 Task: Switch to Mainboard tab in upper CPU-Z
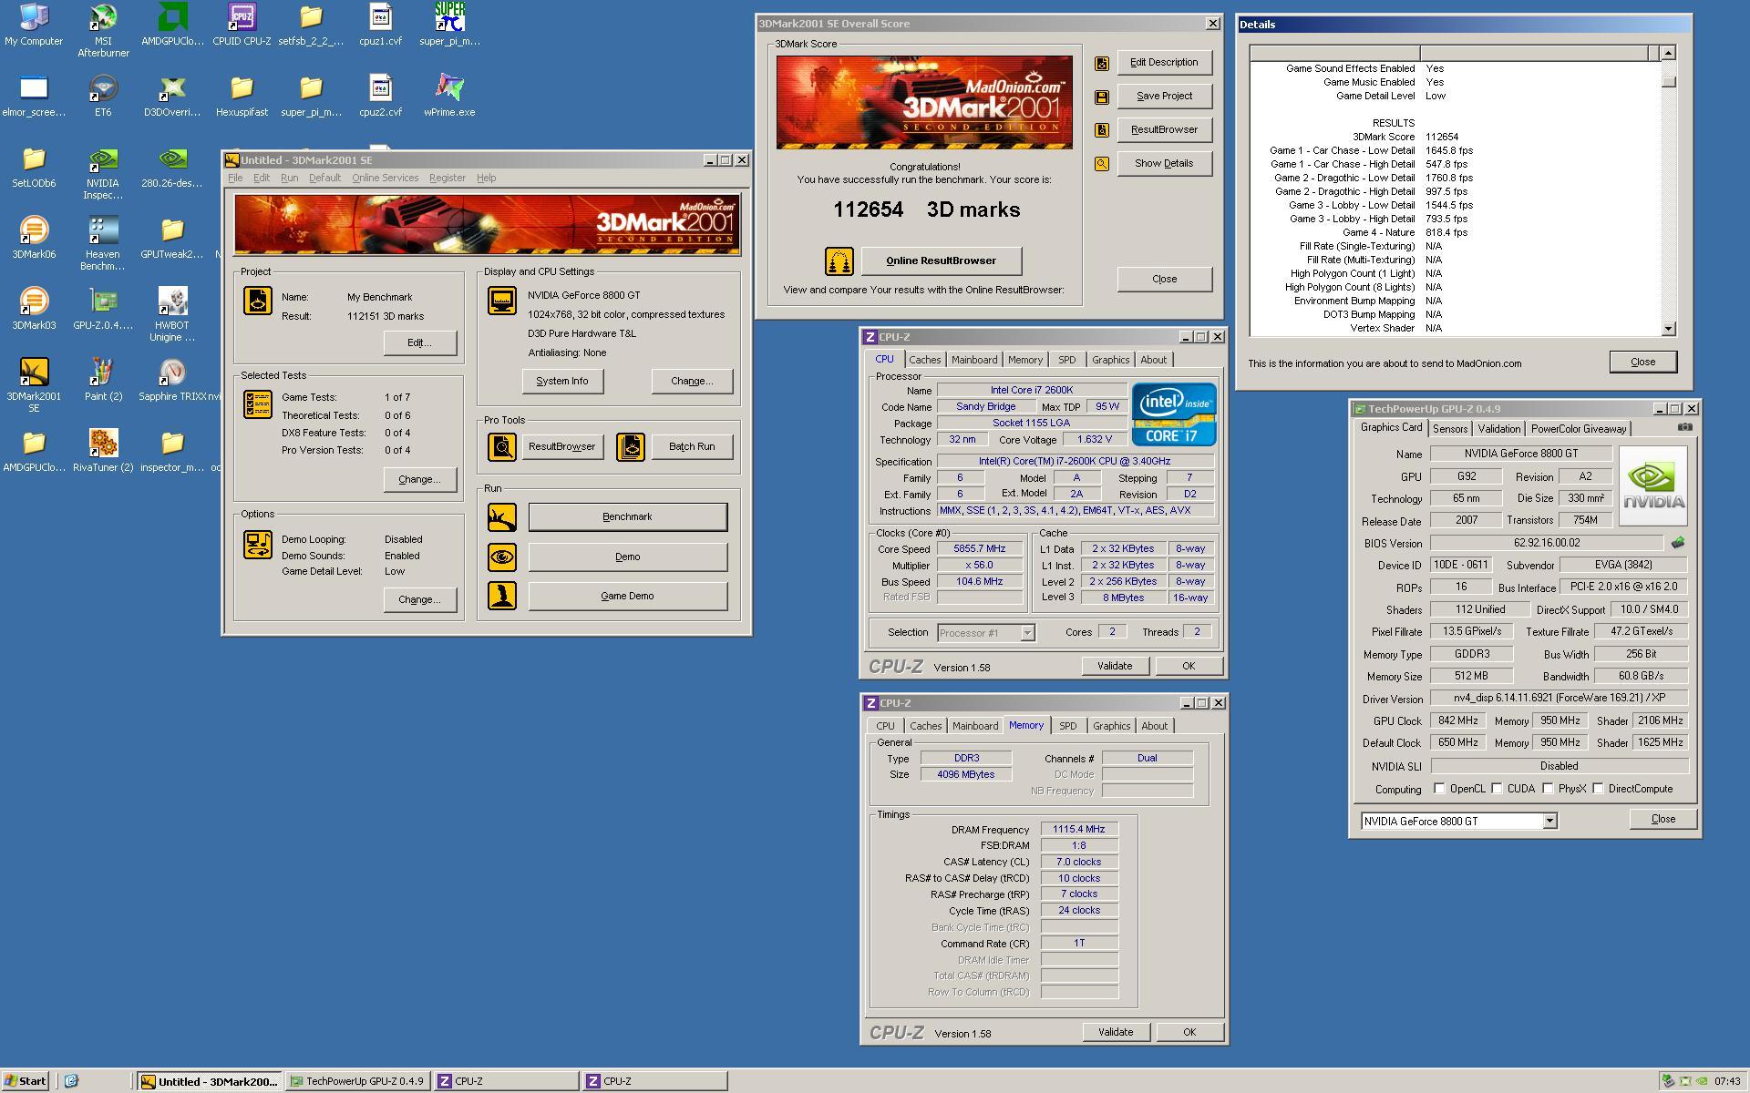974,360
